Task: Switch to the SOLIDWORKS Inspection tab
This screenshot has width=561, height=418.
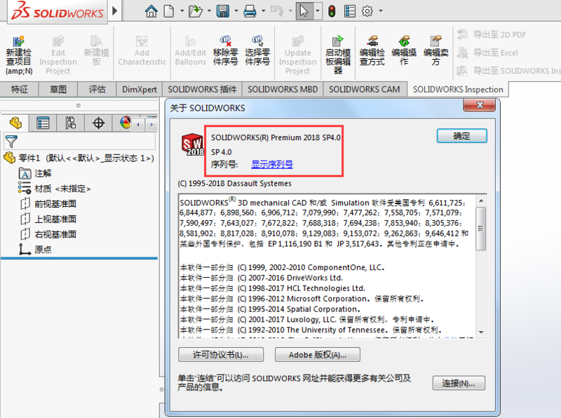Action: (458, 90)
